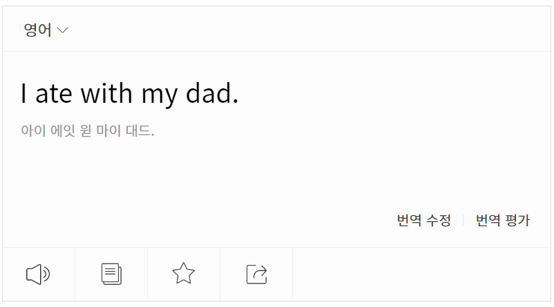This screenshot has width=554, height=307.
Task: Select the syllables 마이 in the pronunciation line
Action: (109, 130)
